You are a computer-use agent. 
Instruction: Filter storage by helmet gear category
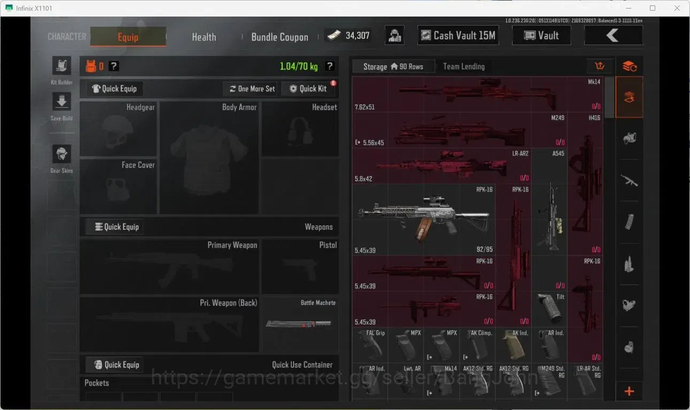click(x=629, y=138)
